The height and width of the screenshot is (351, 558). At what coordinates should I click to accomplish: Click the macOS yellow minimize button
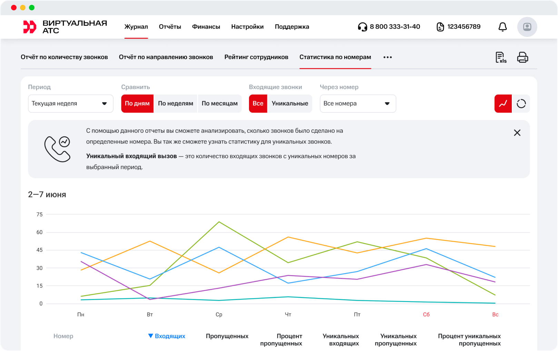[x=23, y=8]
